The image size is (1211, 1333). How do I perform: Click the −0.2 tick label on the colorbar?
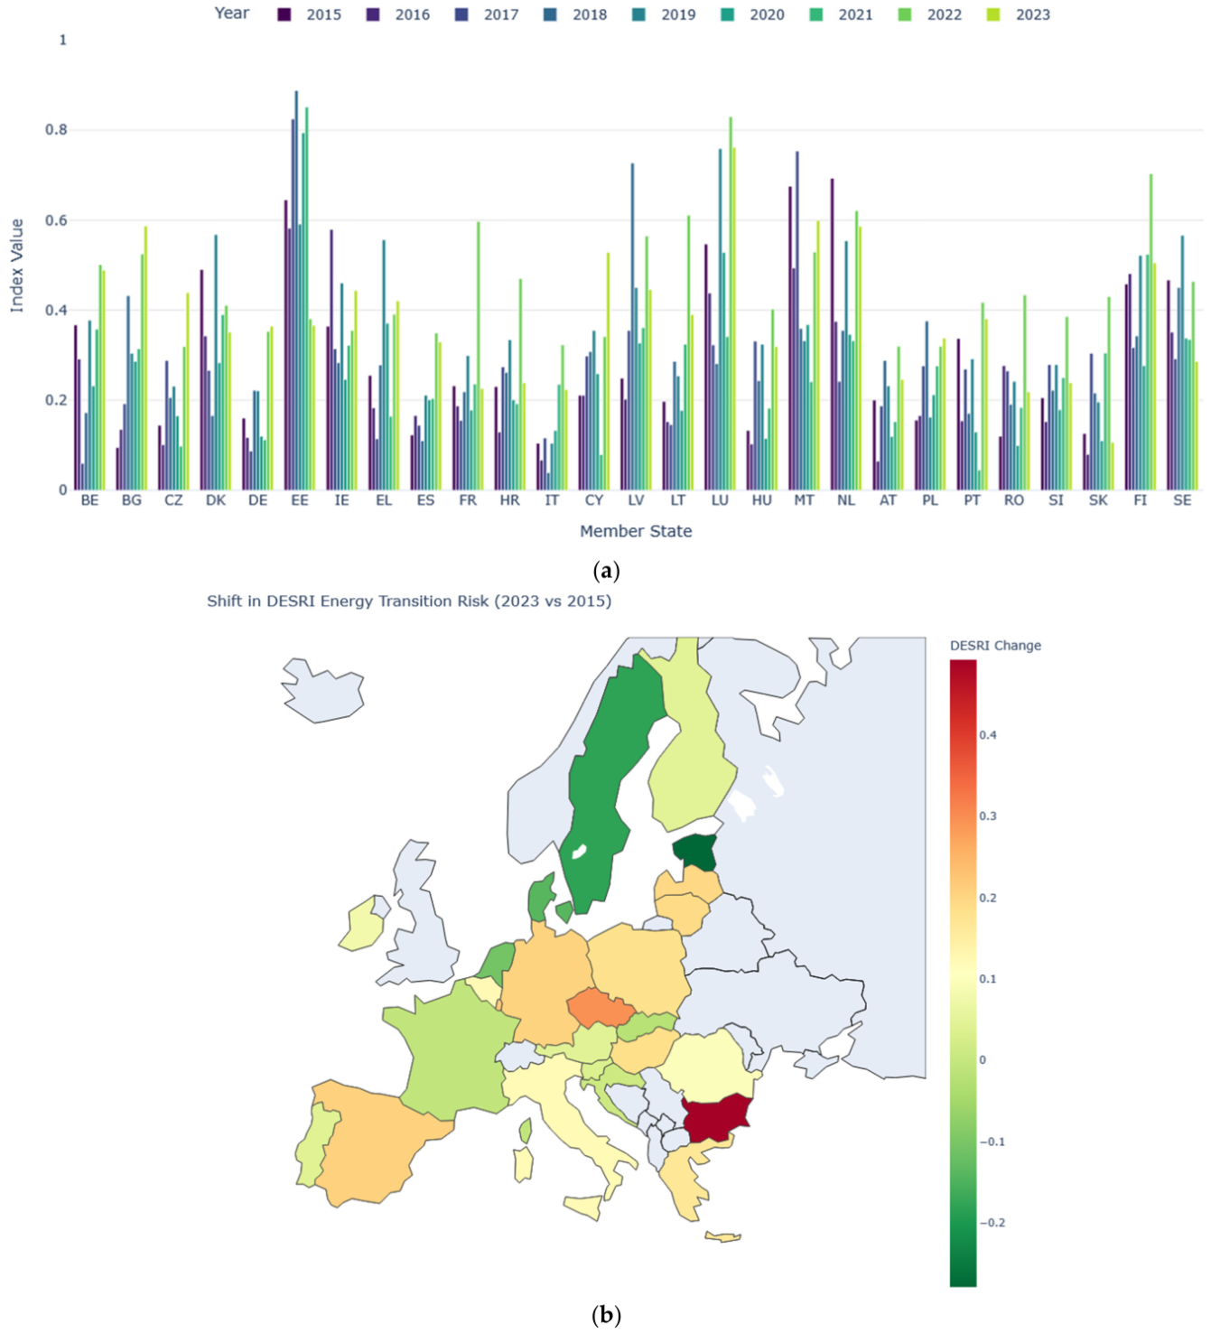point(992,1223)
